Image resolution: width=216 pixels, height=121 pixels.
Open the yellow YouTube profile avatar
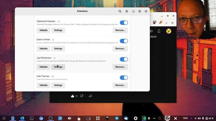[169, 31]
